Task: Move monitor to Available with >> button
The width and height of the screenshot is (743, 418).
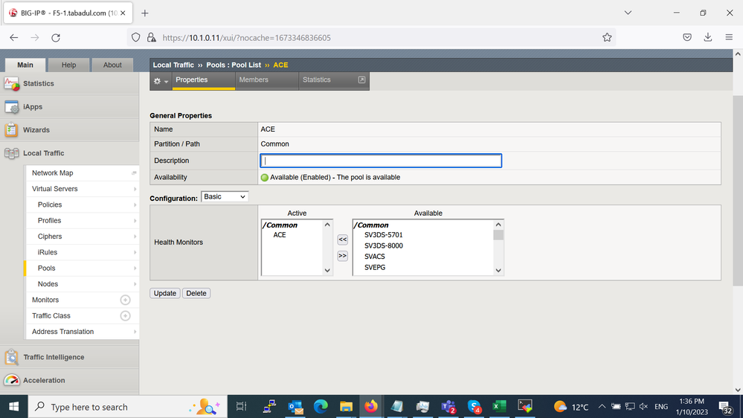Action: click(x=342, y=256)
